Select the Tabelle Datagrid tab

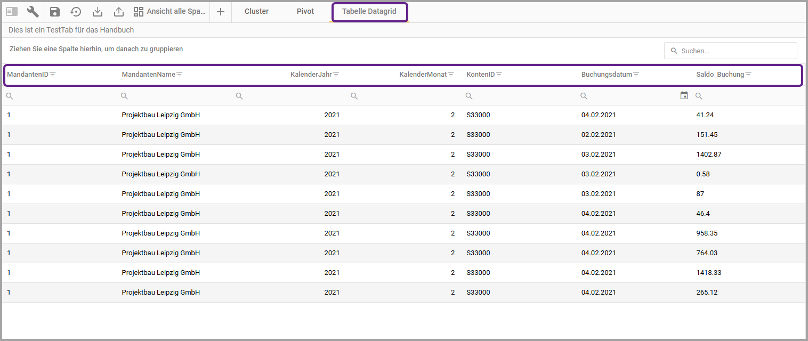[369, 11]
